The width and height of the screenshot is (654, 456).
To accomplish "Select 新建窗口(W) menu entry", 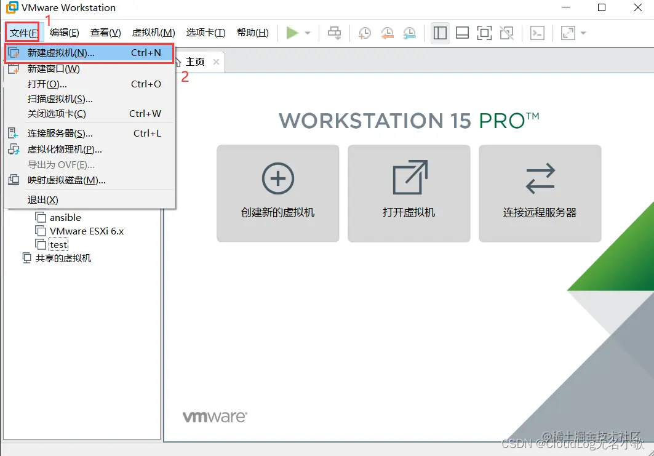I will [89, 69].
